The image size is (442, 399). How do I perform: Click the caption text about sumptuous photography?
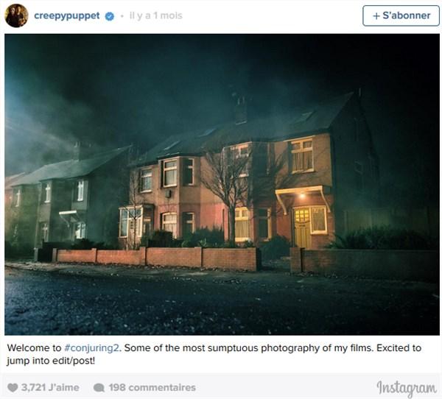click(x=214, y=354)
